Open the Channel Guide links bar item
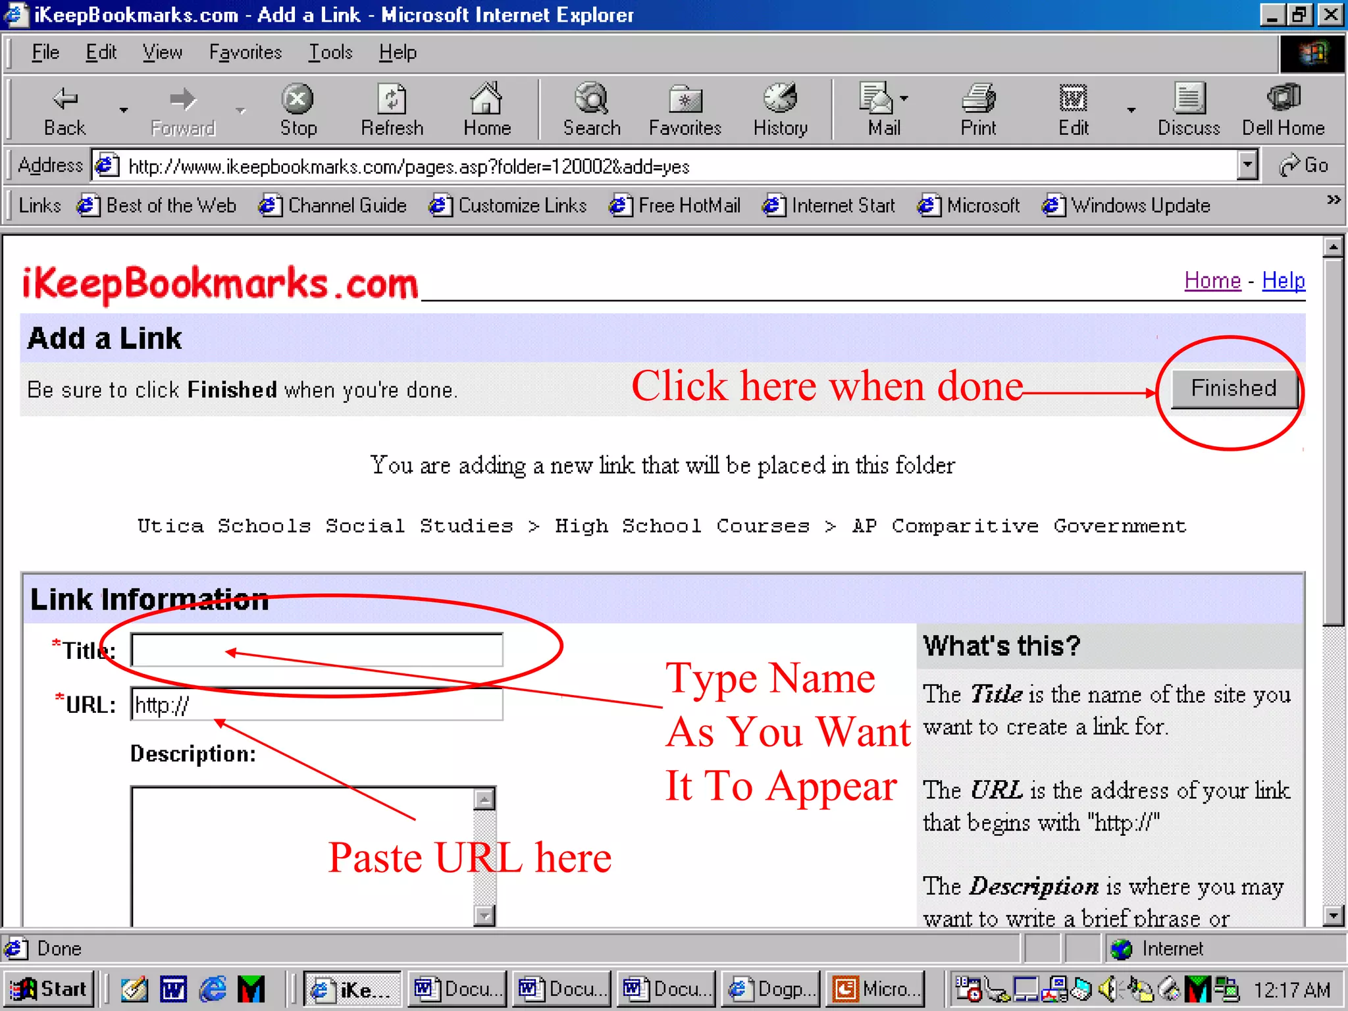1348x1011 pixels. point(332,205)
